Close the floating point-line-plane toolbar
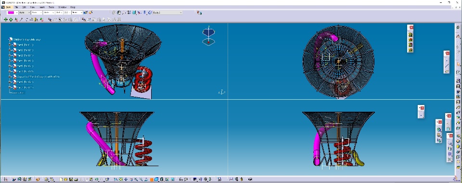 (448, 53)
